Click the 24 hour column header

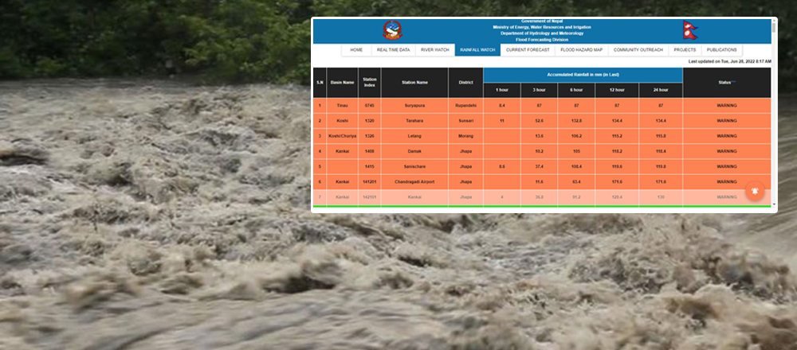[661, 91]
